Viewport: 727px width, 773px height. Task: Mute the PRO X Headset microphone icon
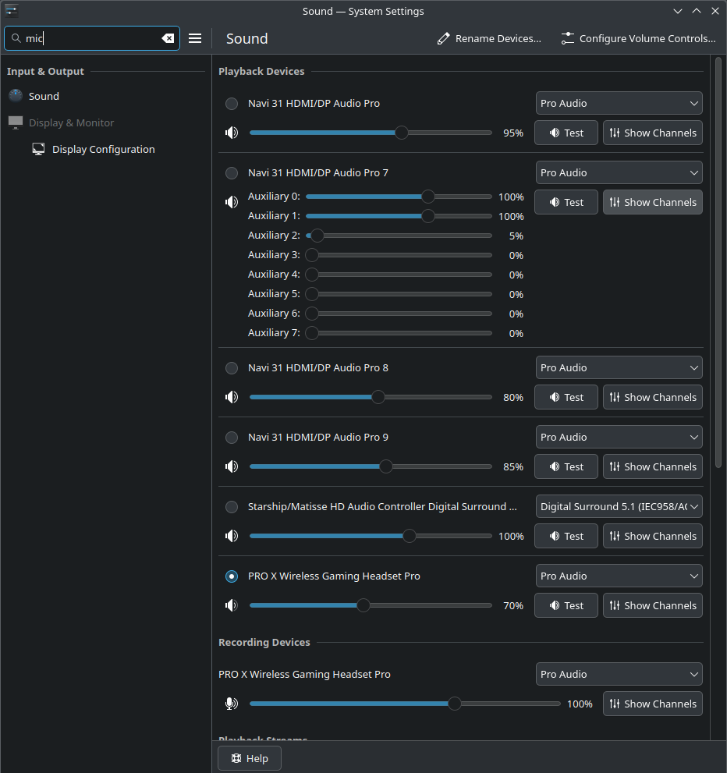[231, 704]
